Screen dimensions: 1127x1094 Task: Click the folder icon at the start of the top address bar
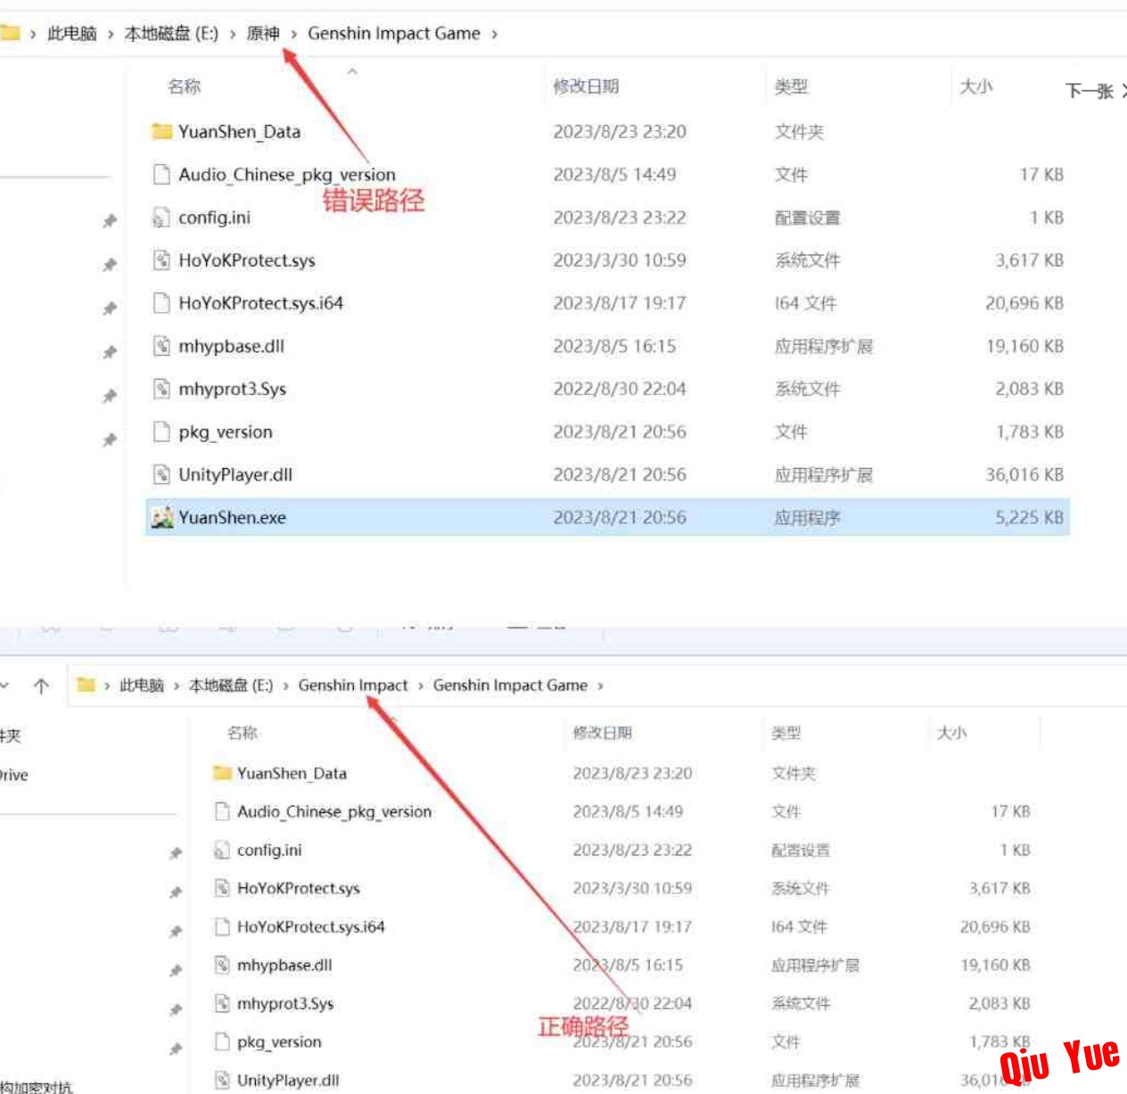[10, 34]
